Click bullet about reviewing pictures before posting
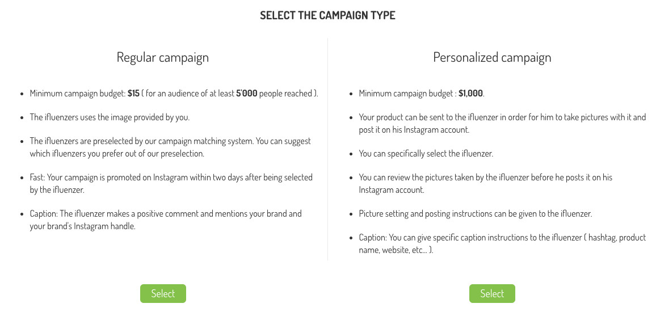This screenshot has height=312, width=656. [485, 184]
